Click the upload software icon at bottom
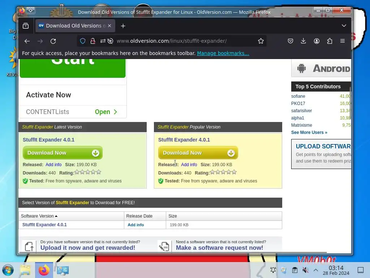Viewport: 370px width, 278px height. (29, 246)
